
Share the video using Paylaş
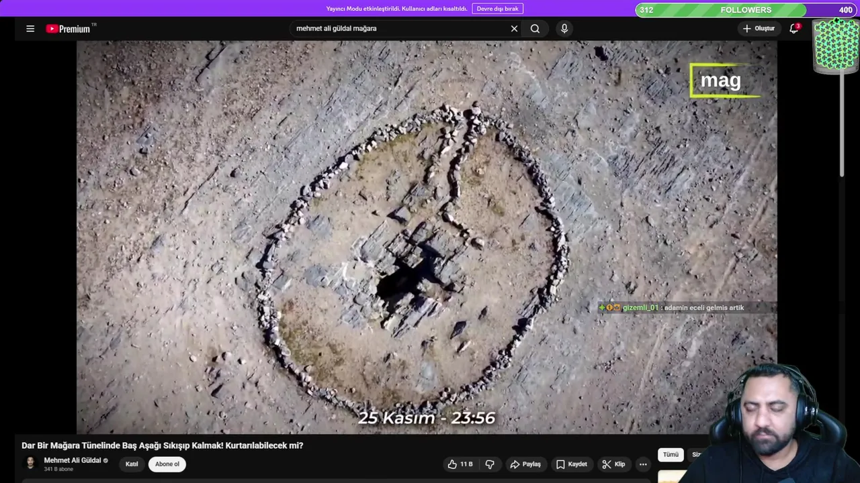pos(525,464)
